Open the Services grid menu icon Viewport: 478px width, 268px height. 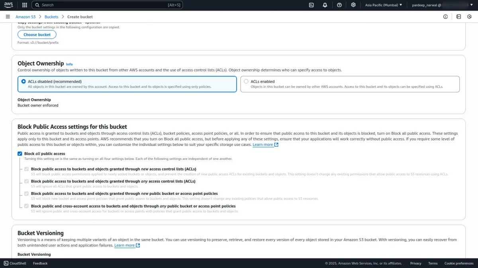24,5
